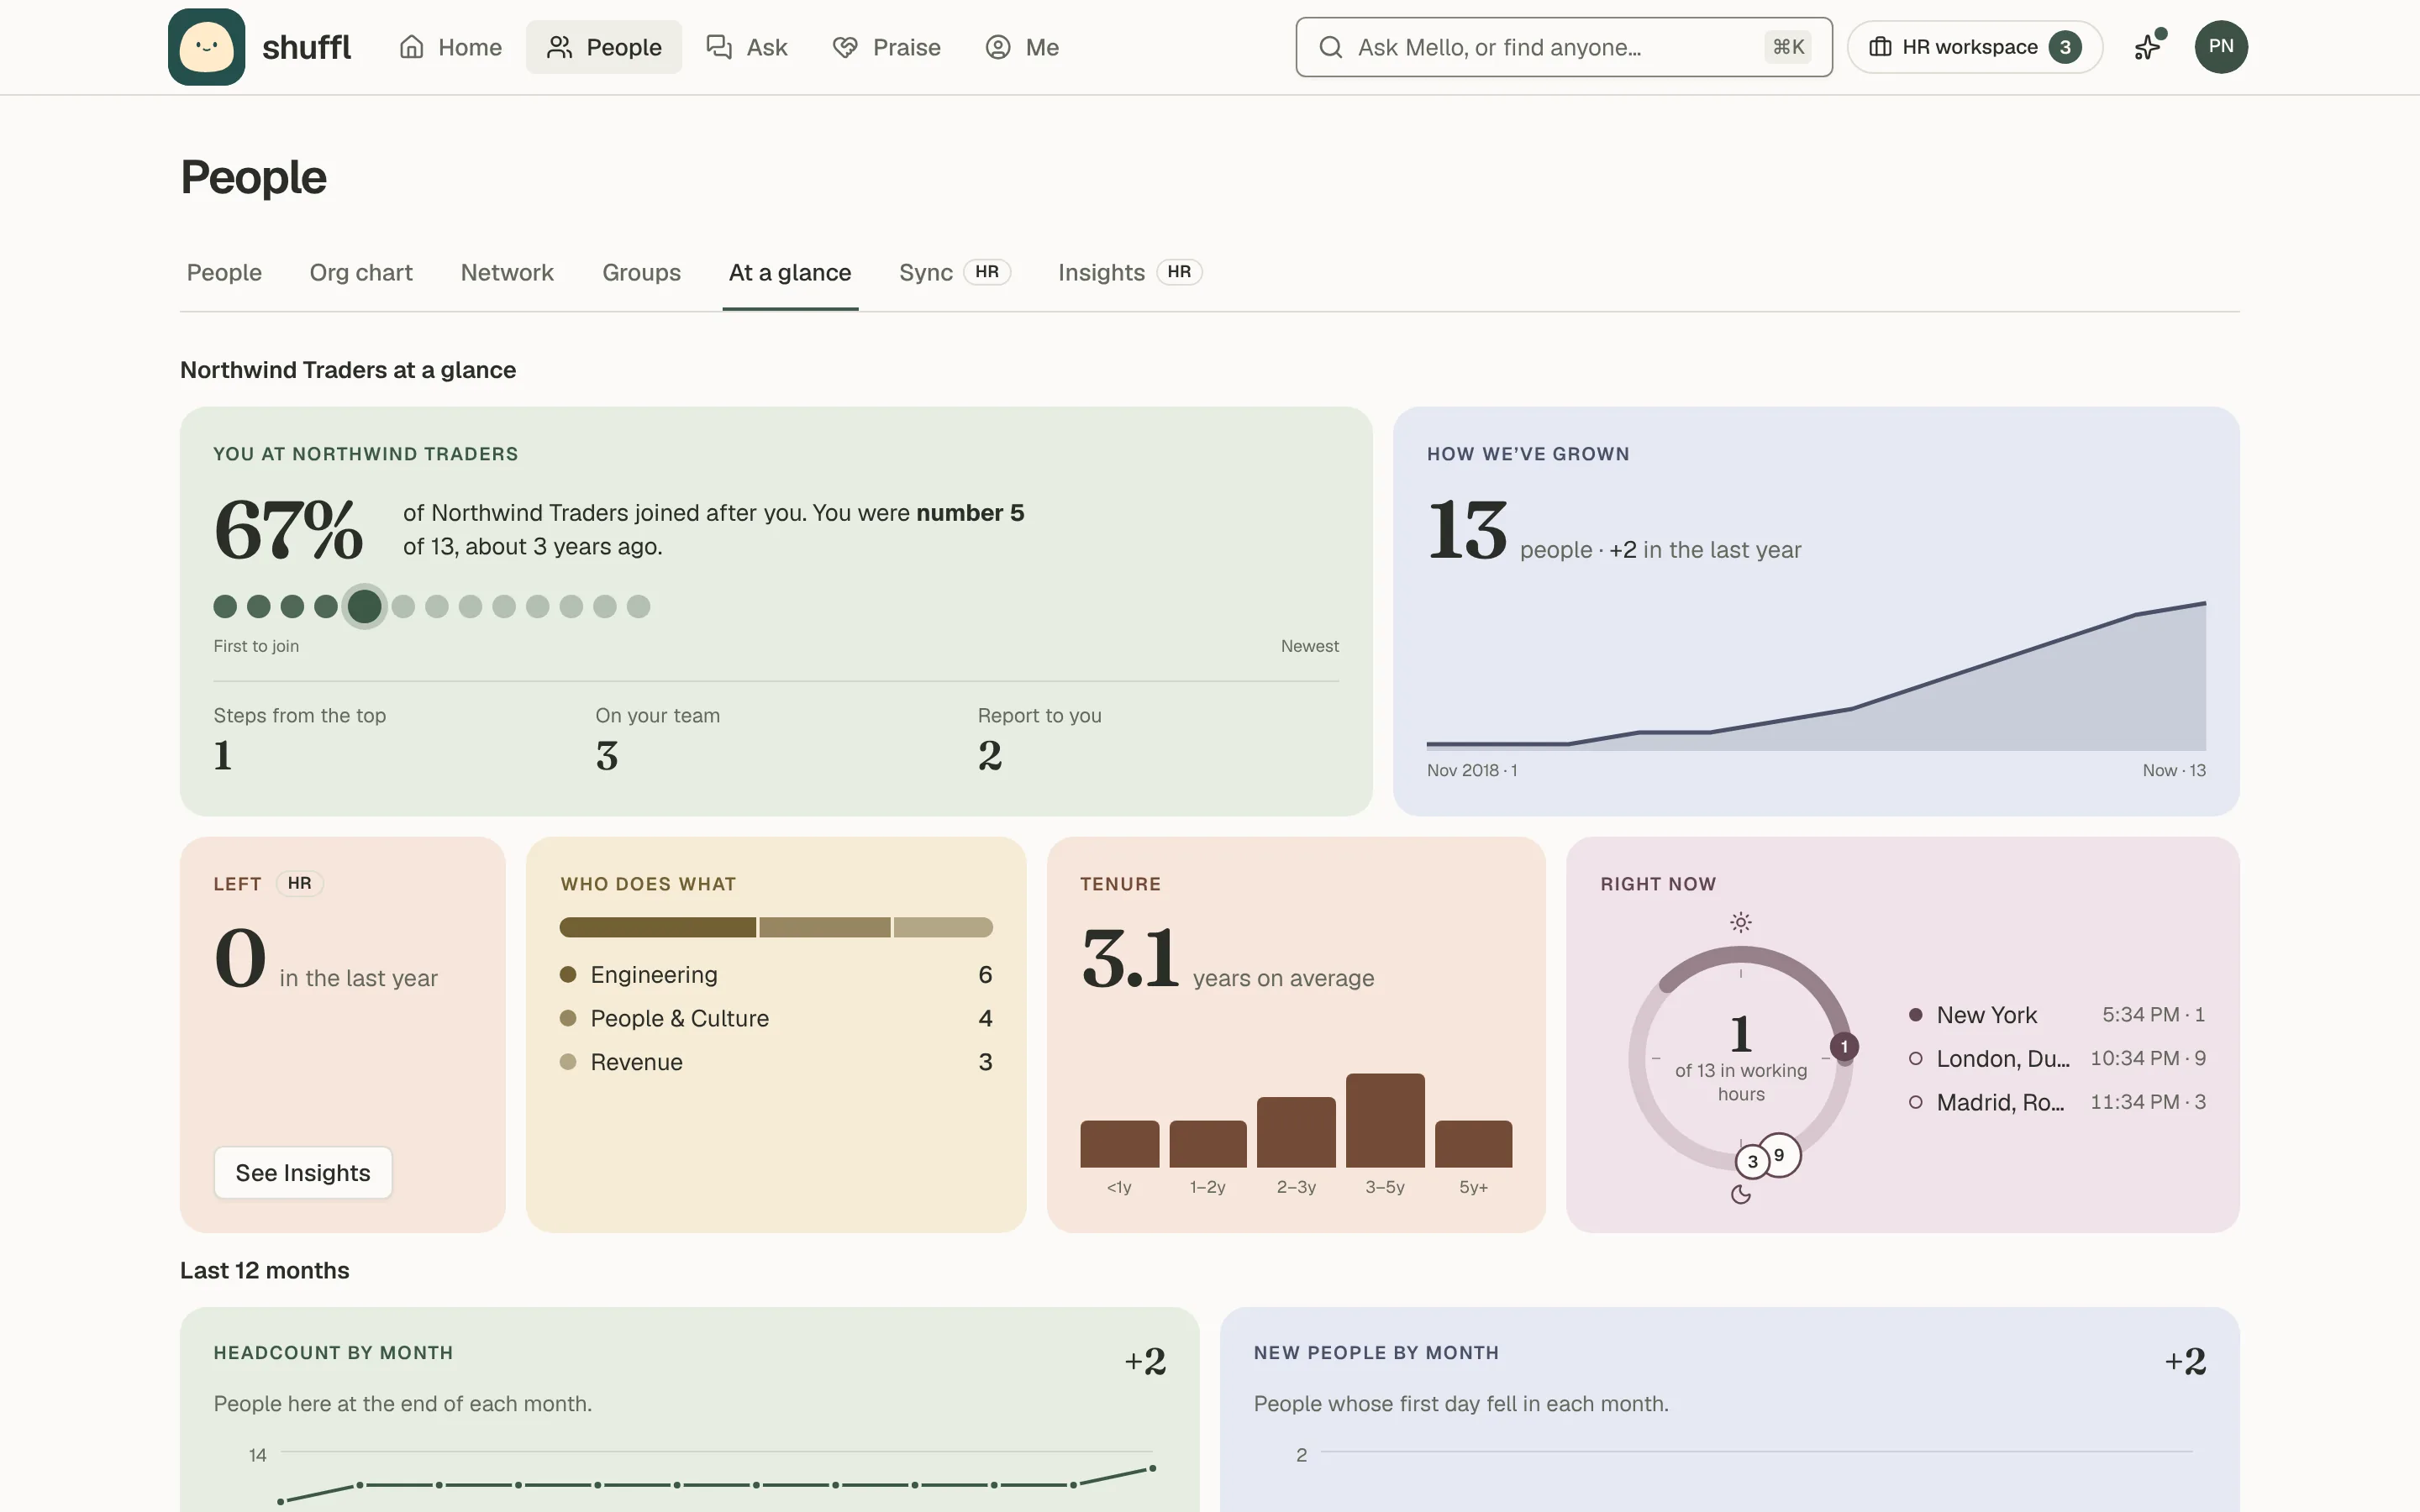
Task: Click the moon icon below working-hours dial
Action: 1741,1194
